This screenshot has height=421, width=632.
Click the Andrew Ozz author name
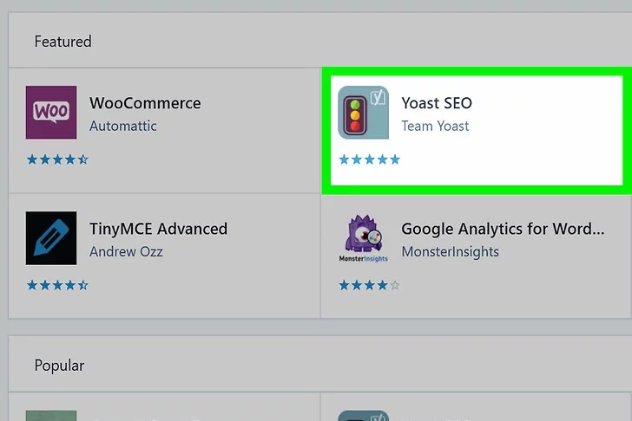click(x=126, y=252)
